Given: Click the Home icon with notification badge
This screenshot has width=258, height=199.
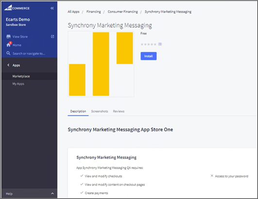Looking at the screenshot, I should [x=9, y=44].
